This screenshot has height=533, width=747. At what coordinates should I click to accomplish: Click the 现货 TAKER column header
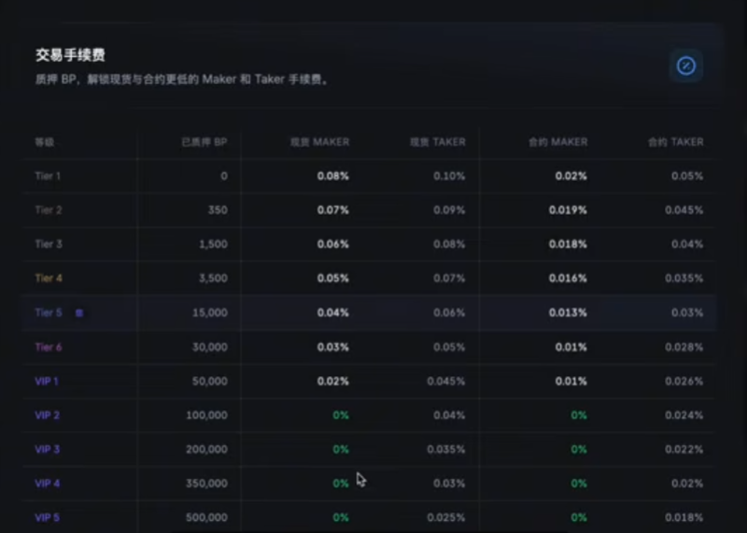point(438,142)
